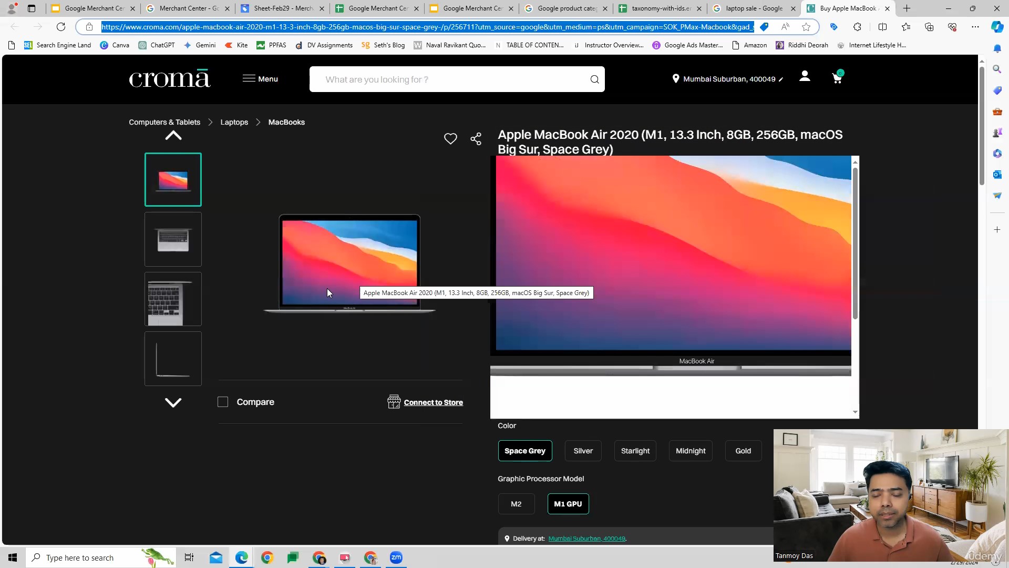Refresh the page with the browser reload button

61,27
